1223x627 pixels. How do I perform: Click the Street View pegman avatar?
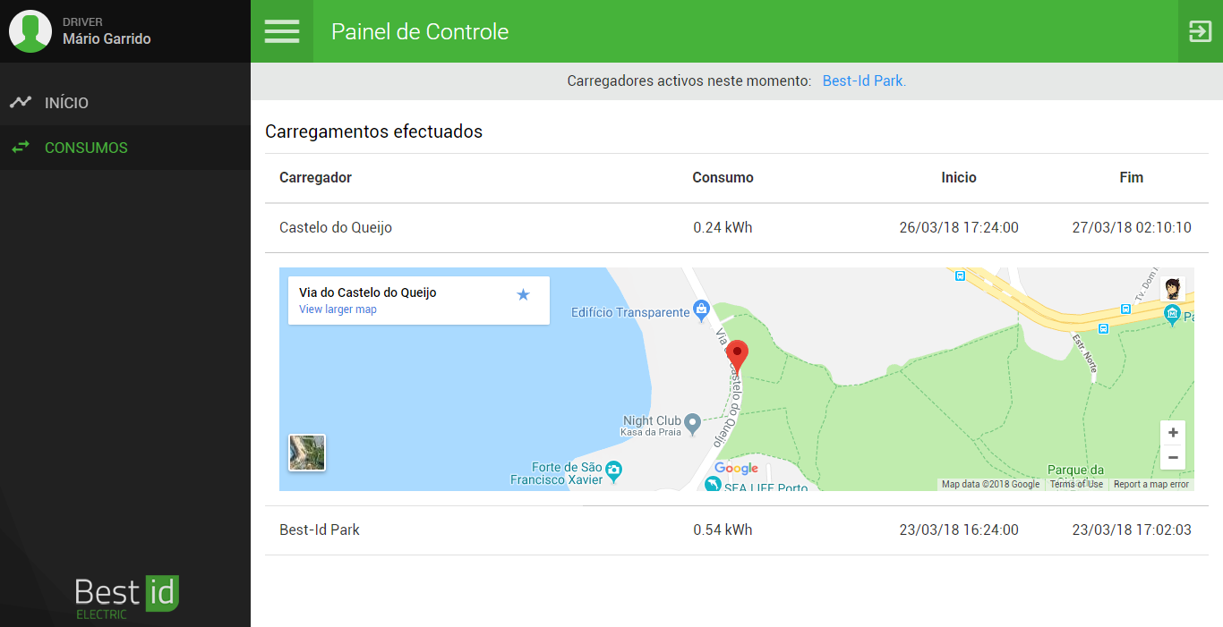coord(1172,289)
